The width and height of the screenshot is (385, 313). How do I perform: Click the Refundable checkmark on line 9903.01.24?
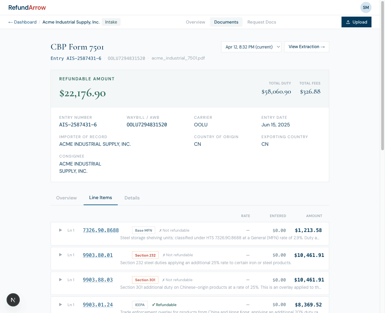click(x=164, y=305)
